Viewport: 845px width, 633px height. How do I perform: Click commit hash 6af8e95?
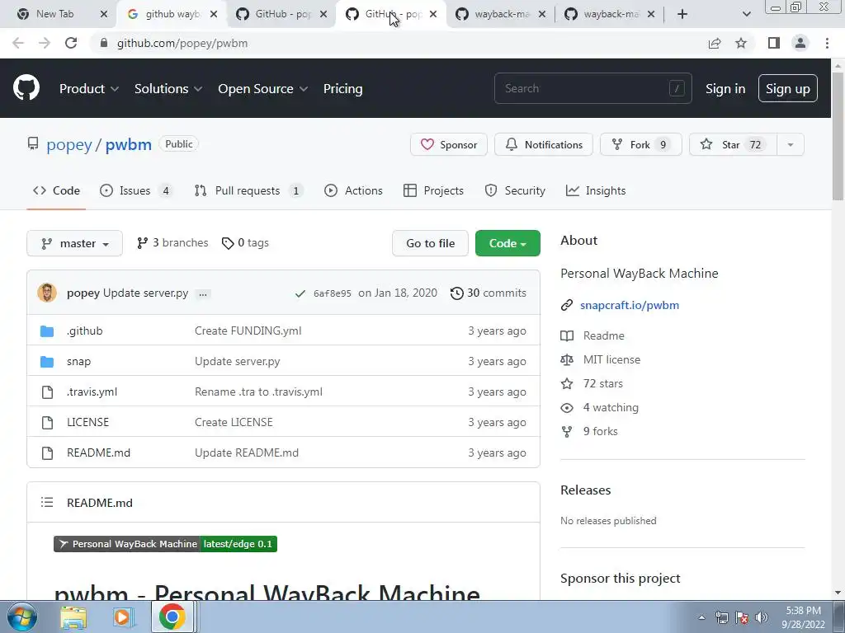pos(332,293)
